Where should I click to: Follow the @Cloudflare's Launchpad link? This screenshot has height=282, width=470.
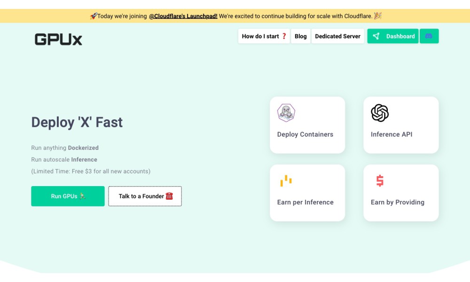point(183,16)
